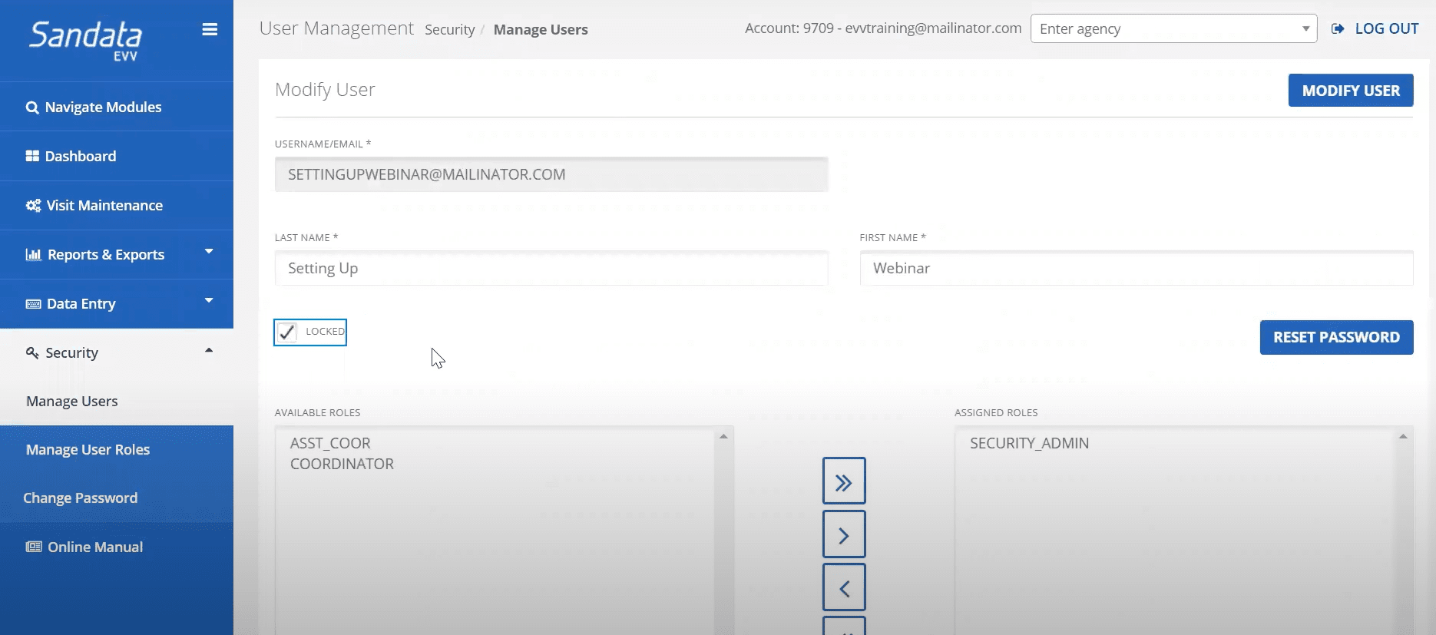Expand the Data Entry submenu
The image size is (1436, 635).
208,301
